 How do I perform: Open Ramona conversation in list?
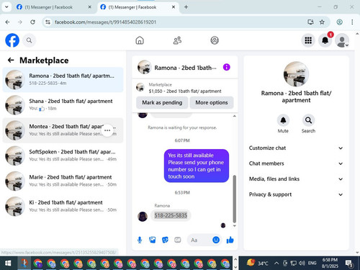point(63,80)
